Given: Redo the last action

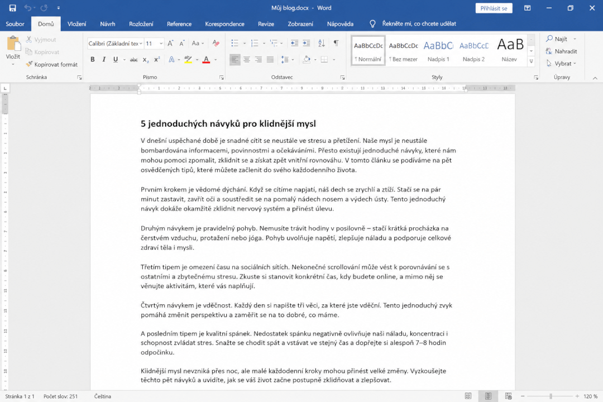Looking at the screenshot, I should tap(44, 8).
